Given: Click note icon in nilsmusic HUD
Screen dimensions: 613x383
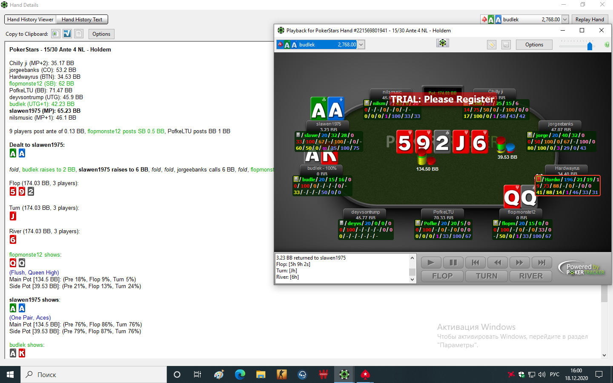Looking at the screenshot, I should (x=367, y=103).
